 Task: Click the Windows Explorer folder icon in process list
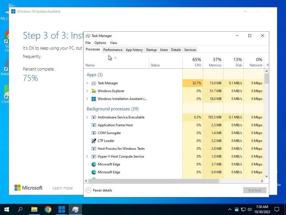click(94, 91)
